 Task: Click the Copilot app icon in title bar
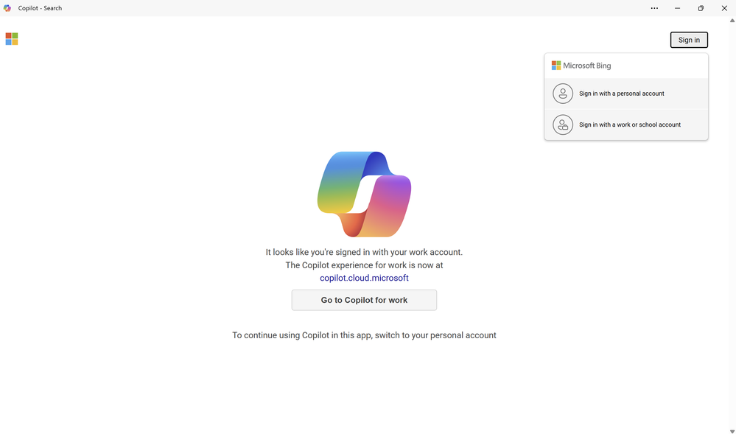pos(7,8)
